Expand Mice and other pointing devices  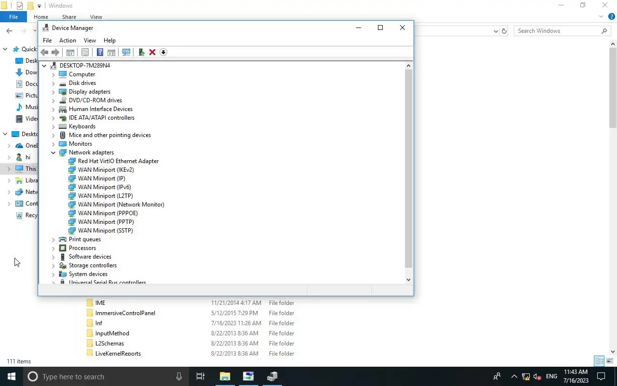54,135
